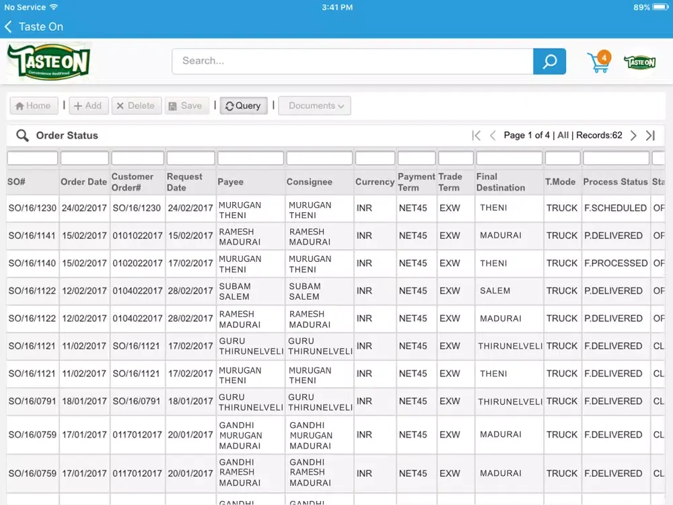The image size is (673, 505).
Task: Sort by the Currency column header
Action: coord(375,182)
